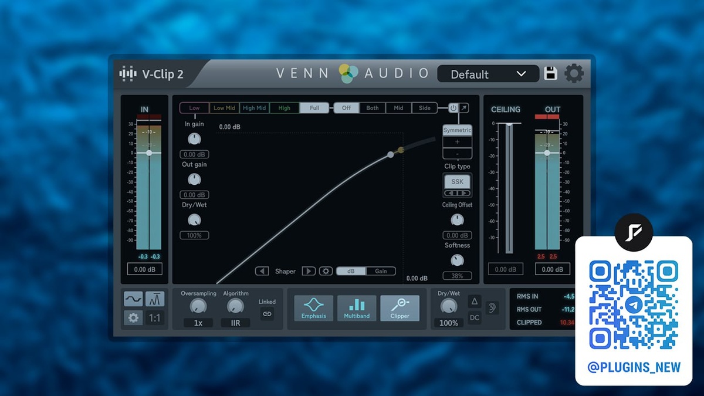704x396 pixels.
Task: Click the global Dry/Wet knob at bottom
Action: tap(448, 306)
